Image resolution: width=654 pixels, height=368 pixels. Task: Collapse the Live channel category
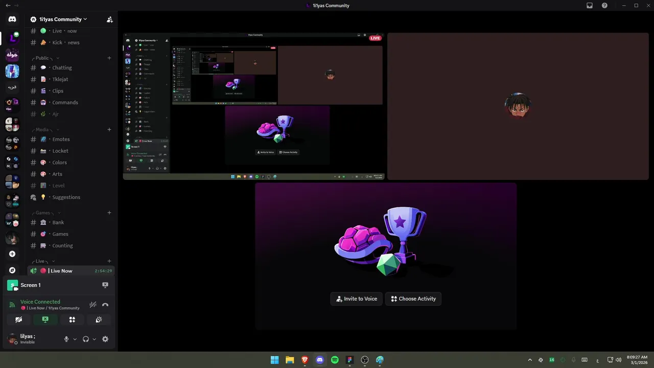coord(44,261)
